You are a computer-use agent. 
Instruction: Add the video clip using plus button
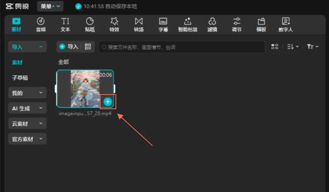(108, 102)
